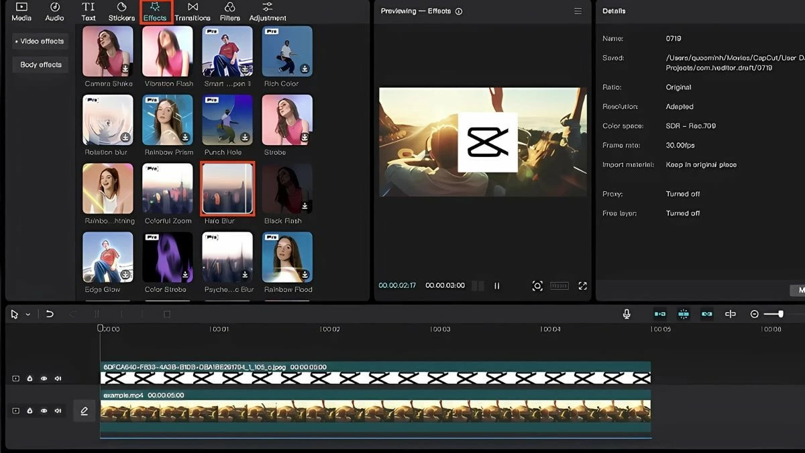This screenshot has width=805, height=453.
Task: Open the Adjustment panel
Action: (x=267, y=11)
